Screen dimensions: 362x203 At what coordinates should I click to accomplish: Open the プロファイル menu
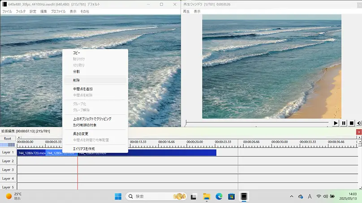58,11
